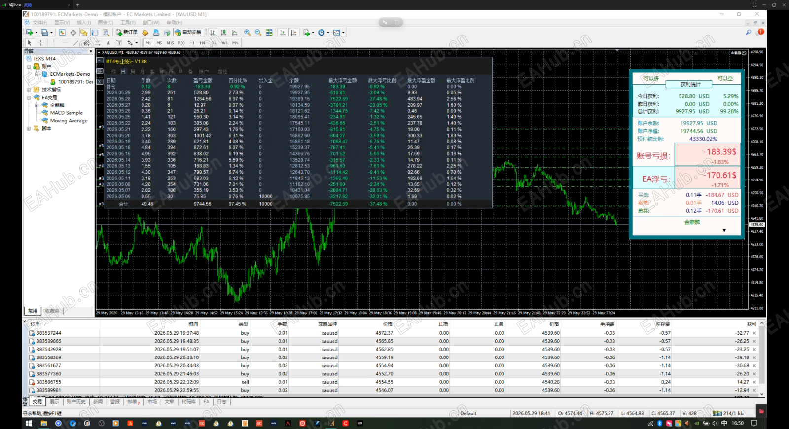Select the cursor arrow tool
789x429 pixels.
point(30,43)
